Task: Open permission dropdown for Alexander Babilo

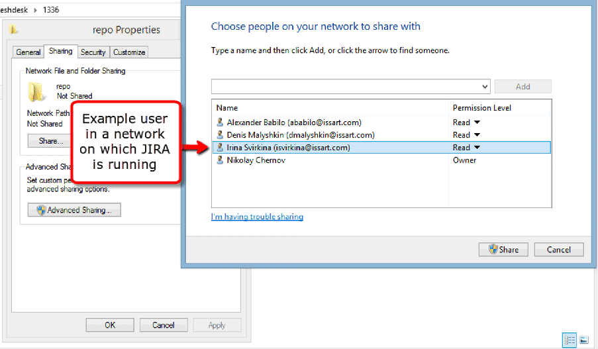Action: tap(476, 123)
